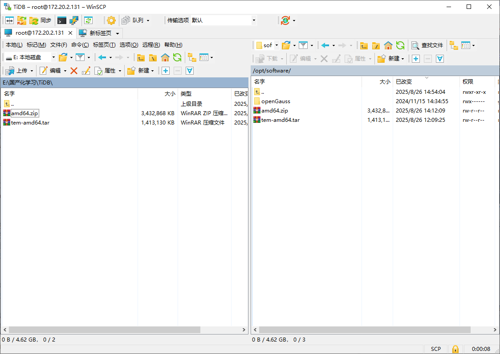
Task: Switch to the 新标签页 tab
Action: click(x=100, y=33)
